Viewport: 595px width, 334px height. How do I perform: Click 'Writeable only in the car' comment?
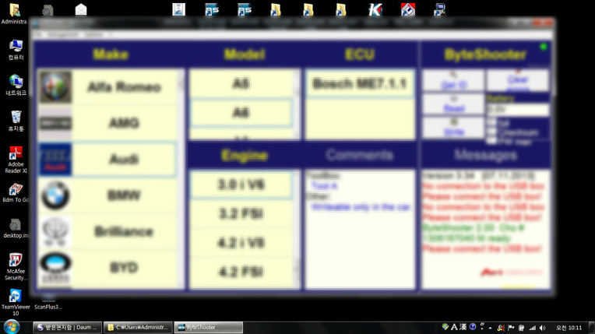(361, 207)
